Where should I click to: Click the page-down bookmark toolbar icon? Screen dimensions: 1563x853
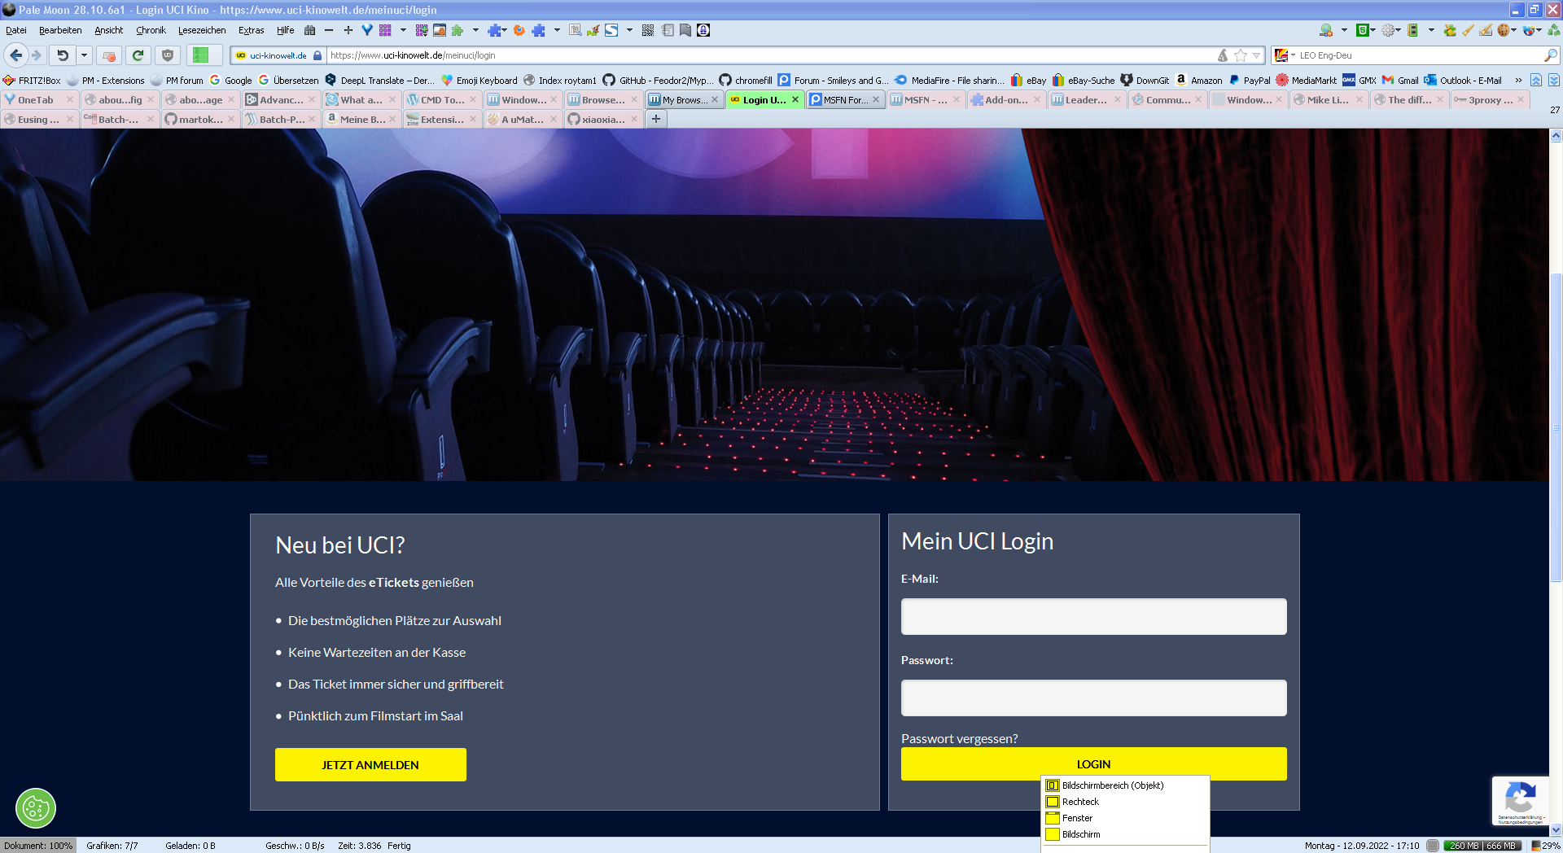pyautogui.click(x=1554, y=80)
